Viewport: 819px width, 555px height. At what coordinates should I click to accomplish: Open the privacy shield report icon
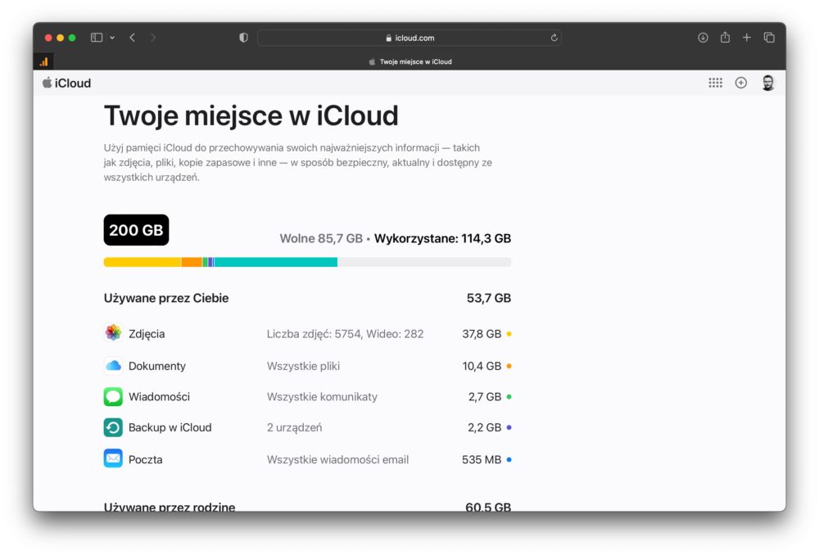pyautogui.click(x=243, y=38)
